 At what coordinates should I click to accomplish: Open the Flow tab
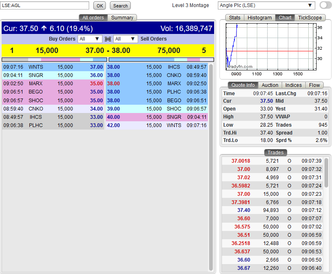click(x=314, y=85)
